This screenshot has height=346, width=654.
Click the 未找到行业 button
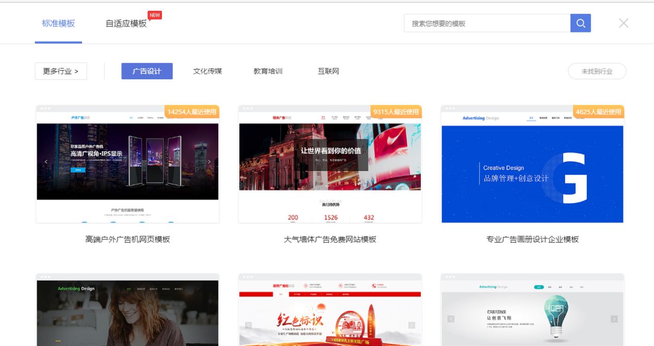(597, 71)
